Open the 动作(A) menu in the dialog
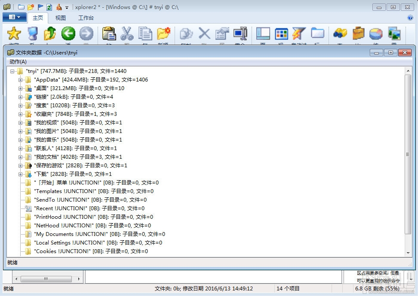 pyautogui.click(x=18, y=62)
